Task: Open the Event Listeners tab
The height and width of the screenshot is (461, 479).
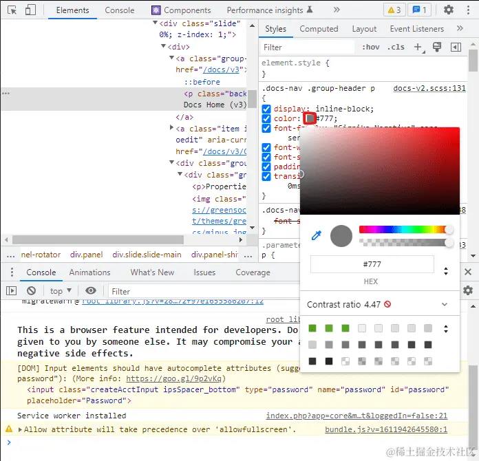Action: [x=416, y=29]
